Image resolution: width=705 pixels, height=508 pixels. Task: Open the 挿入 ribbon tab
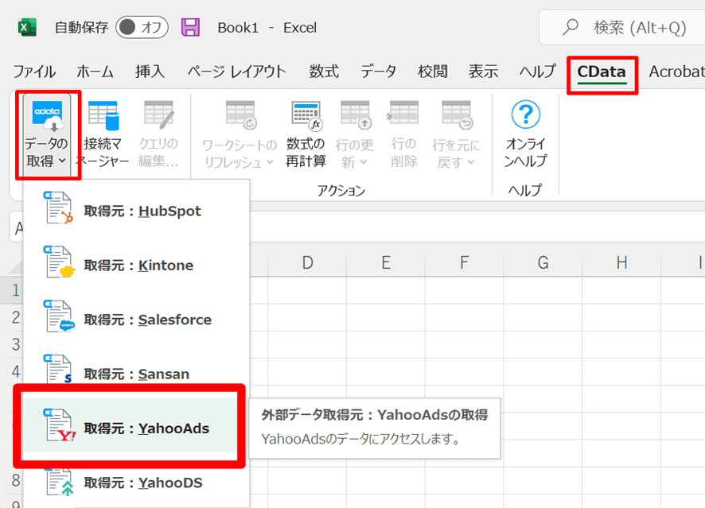tap(150, 72)
